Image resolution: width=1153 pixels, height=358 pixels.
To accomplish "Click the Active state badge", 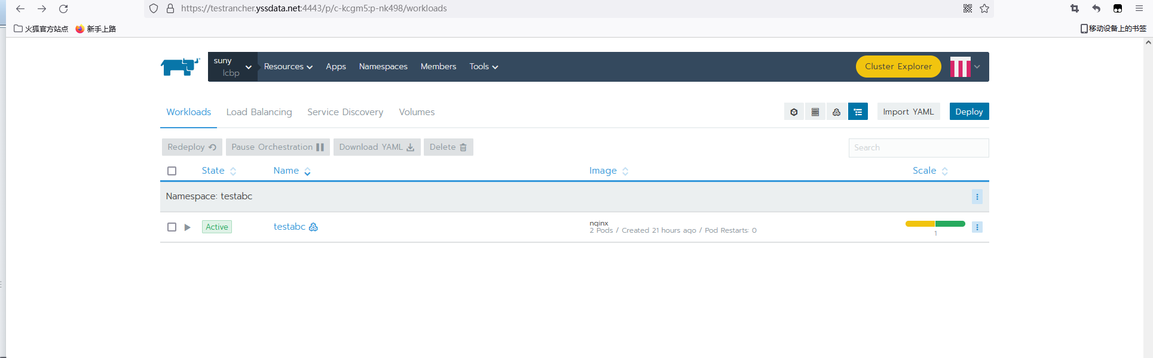I will [217, 227].
